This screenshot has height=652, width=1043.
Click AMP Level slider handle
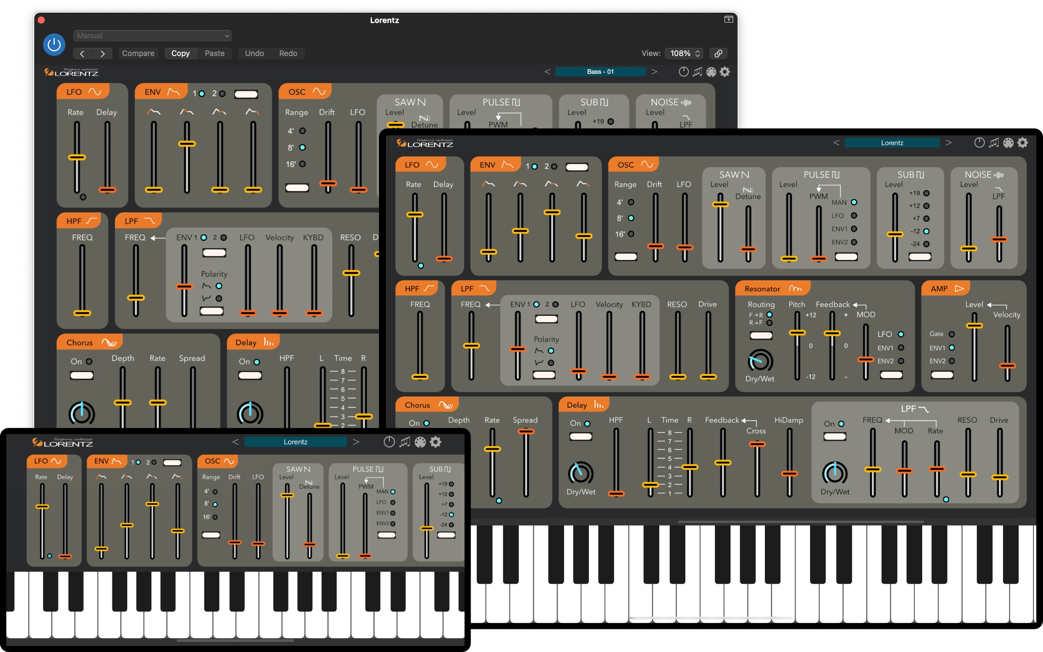974,326
